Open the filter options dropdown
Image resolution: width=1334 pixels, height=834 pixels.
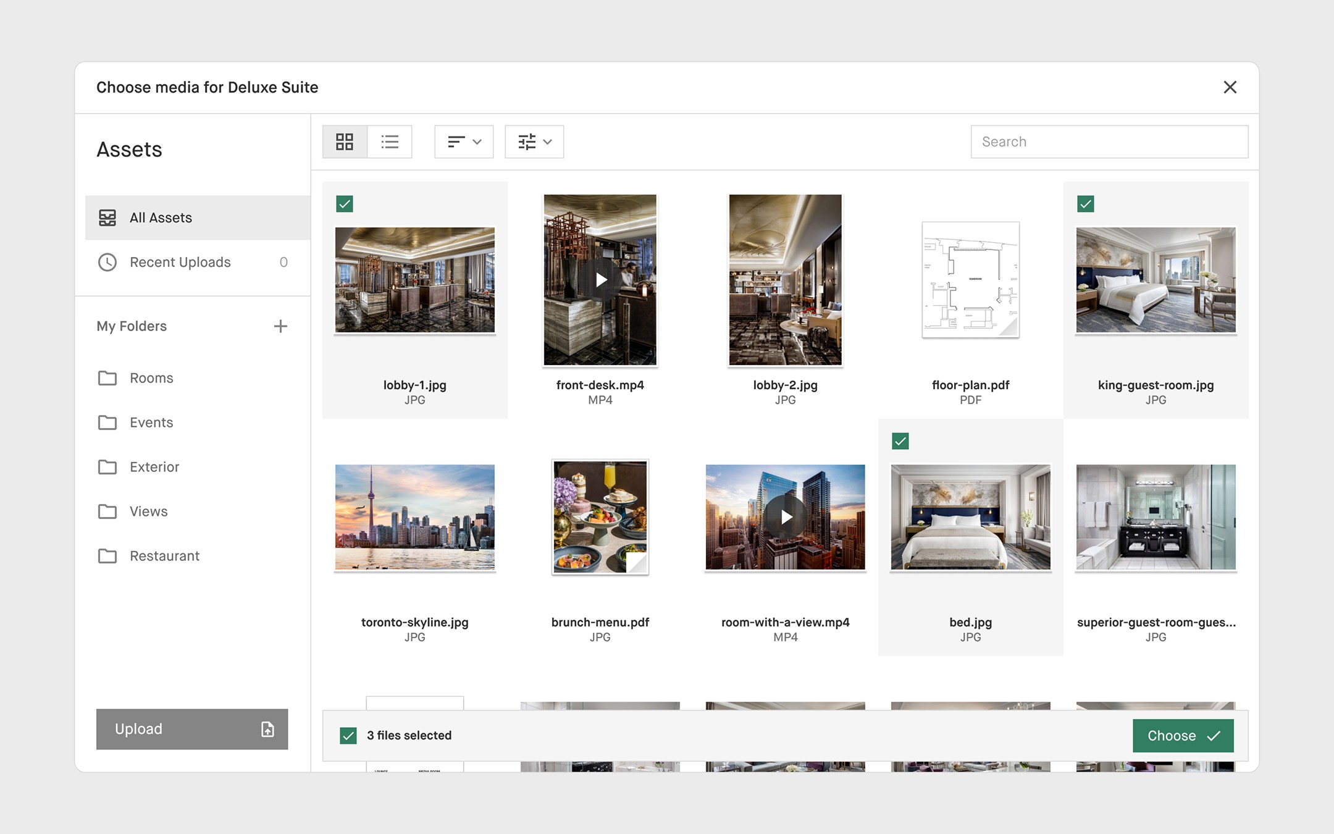coord(534,142)
